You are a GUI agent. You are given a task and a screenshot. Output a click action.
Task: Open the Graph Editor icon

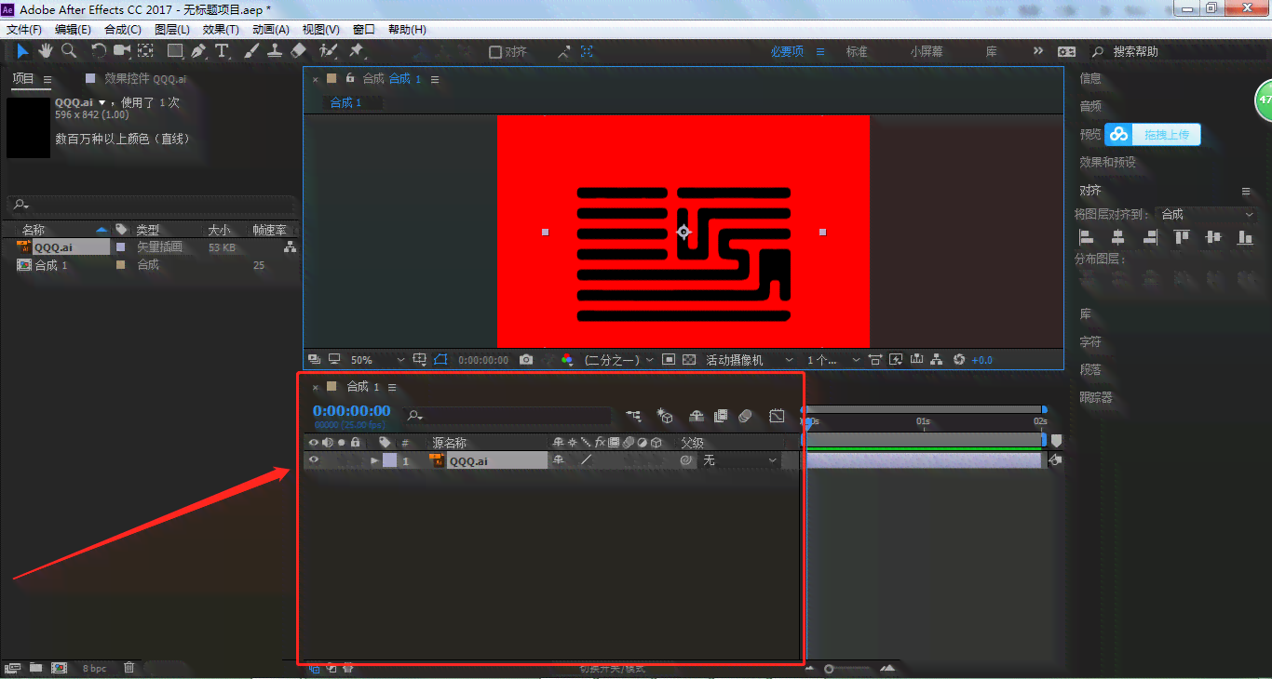(777, 416)
